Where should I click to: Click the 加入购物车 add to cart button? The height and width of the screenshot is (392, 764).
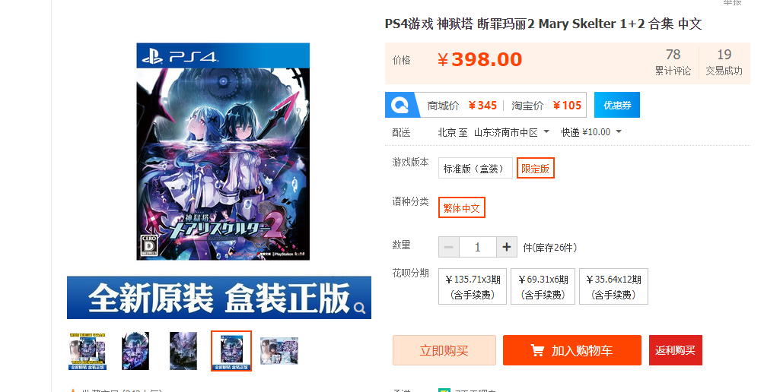tap(572, 350)
